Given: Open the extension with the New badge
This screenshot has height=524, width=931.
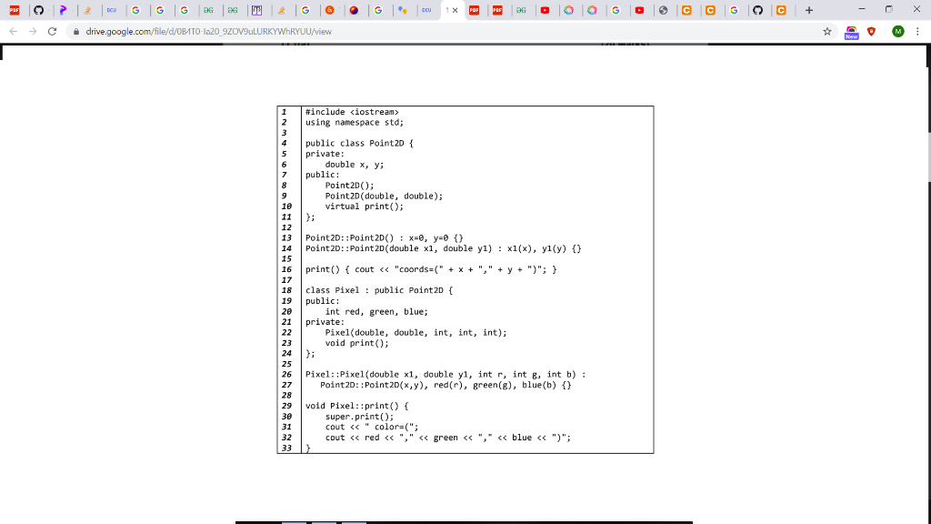Looking at the screenshot, I should click(850, 31).
